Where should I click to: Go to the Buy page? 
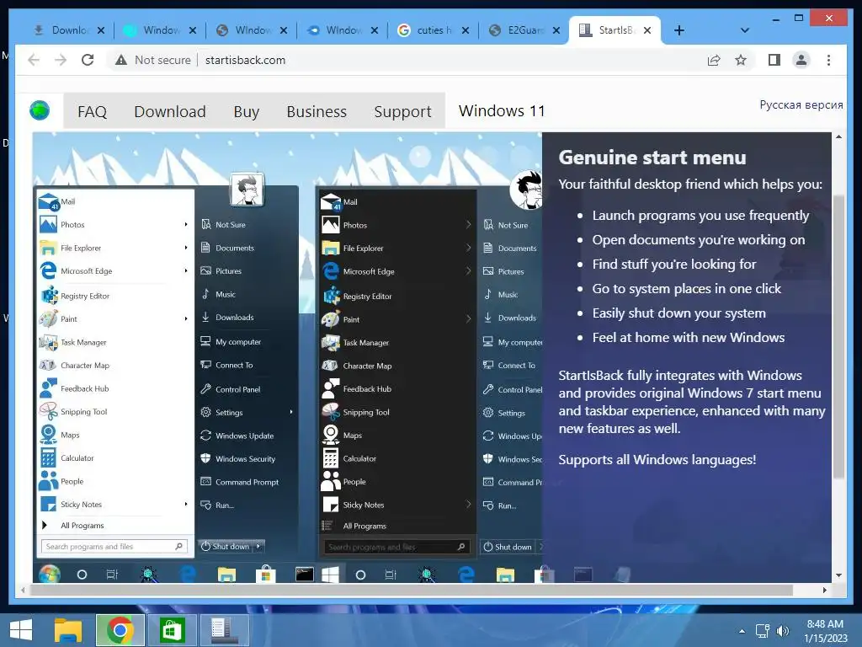click(x=246, y=111)
